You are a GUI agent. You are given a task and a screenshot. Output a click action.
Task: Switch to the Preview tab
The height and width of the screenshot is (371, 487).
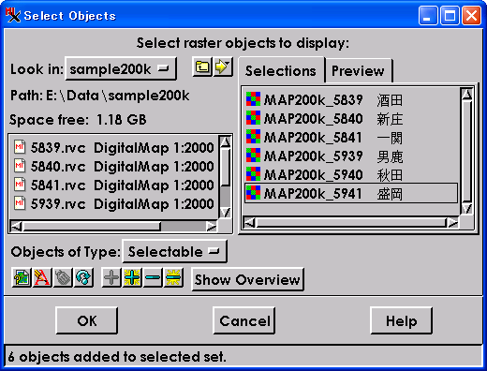tap(358, 71)
